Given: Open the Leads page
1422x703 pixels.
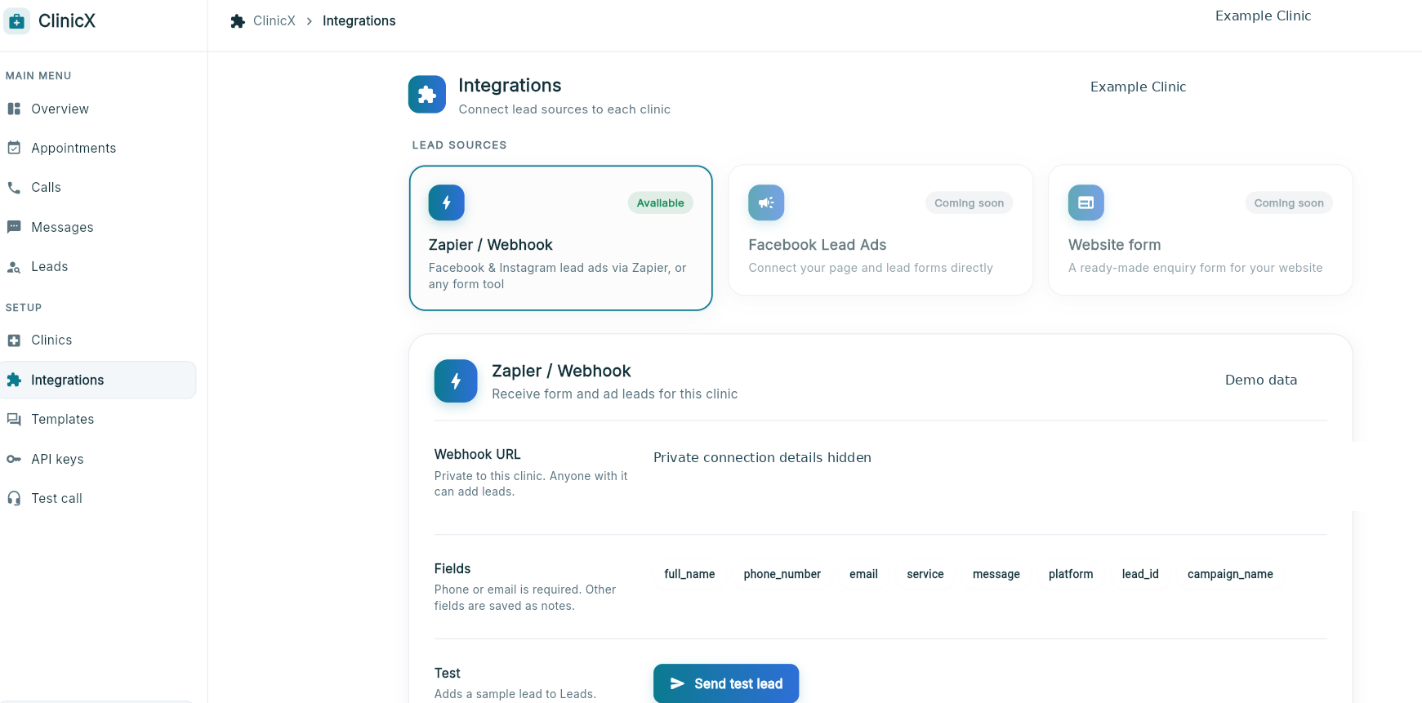Looking at the screenshot, I should 98,266.
